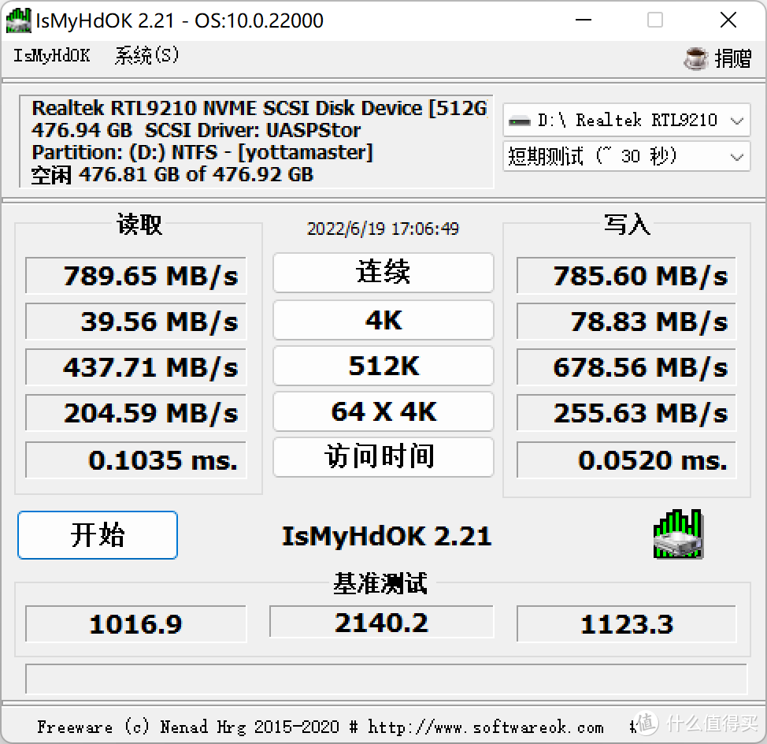Click the 2140.2 total benchmark score
Image resolution: width=767 pixels, height=744 pixels.
[x=382, y=622]
